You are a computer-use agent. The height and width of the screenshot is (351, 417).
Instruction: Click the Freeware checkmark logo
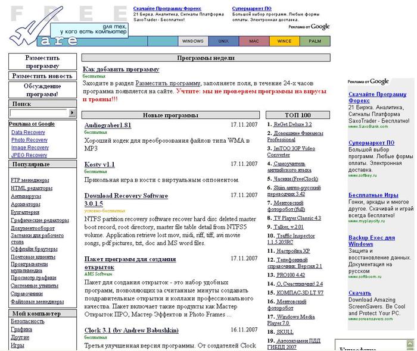pos(36,27)
